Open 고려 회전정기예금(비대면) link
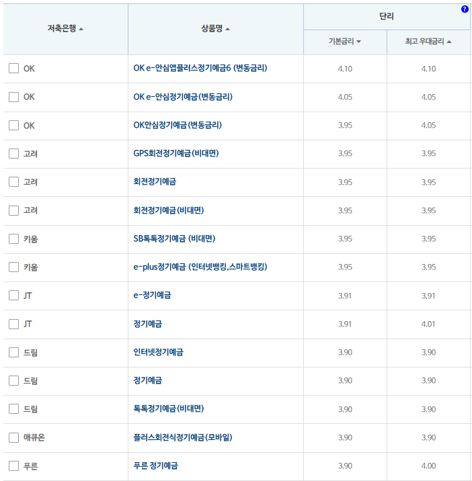This screenshot has width=472, height=481. [169, 210]
